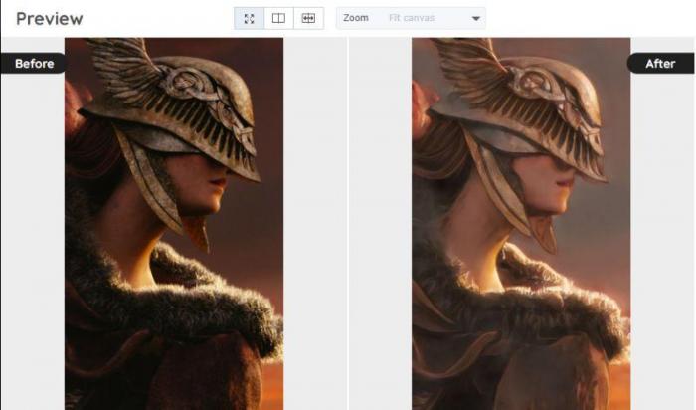Select the fit-to-screen single view icon
Image resolution: width=696 pixels, height=410 pixels.
(249, 18)
